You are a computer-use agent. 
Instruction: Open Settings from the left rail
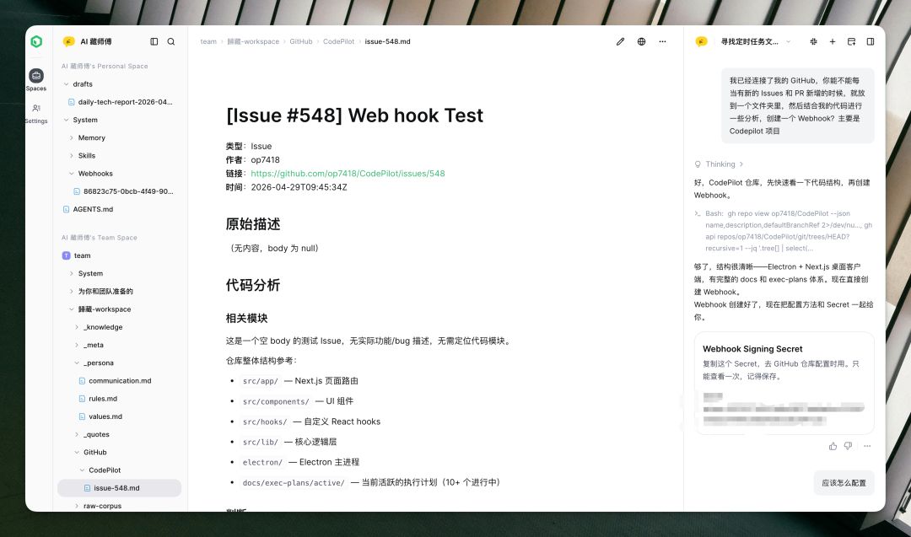(35, 111)
